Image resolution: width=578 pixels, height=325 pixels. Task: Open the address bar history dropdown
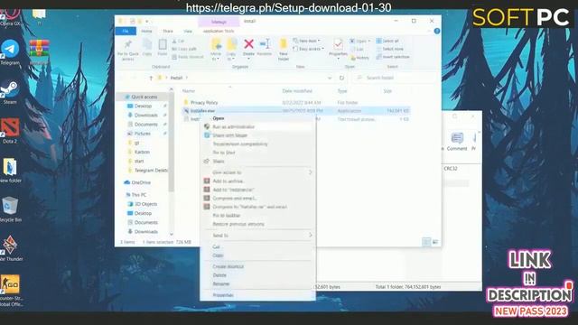coord(330,78)
